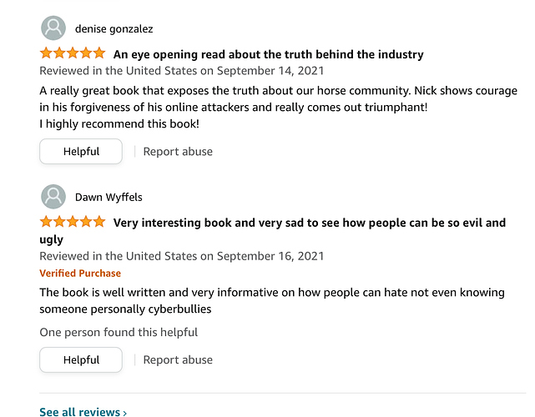Click review text mentioning I highly recommend this book
Image resolution: width=535 pixels, height=417 pixels.
(x=119, y=123)
